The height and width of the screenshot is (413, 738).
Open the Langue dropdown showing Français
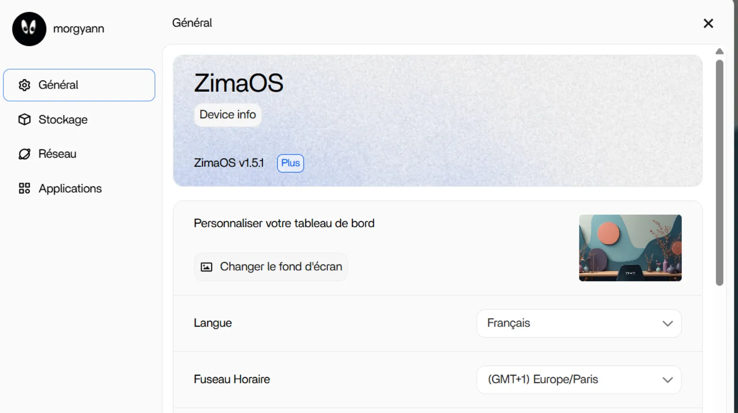tap(578, 323)
